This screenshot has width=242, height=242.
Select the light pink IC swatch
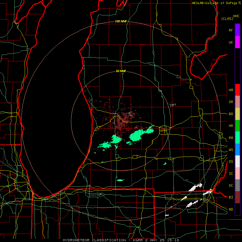[237, 173]
